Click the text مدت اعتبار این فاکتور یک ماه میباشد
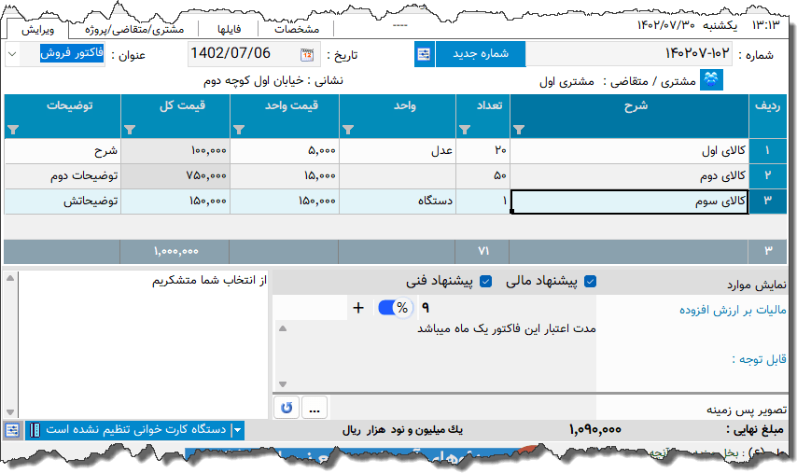The height and width of the screenshot is (473, 797). (x=506, y=328)
